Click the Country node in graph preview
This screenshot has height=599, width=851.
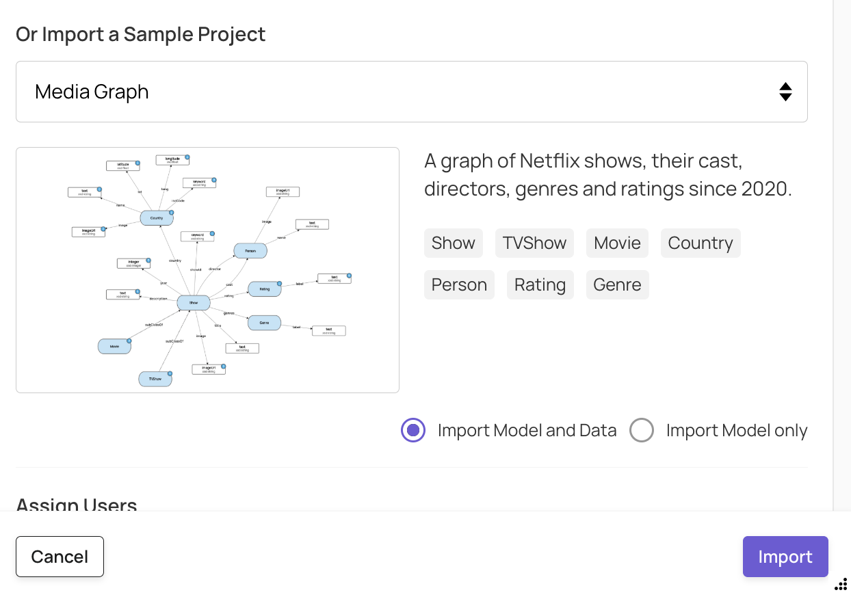(x=157, y=219)
